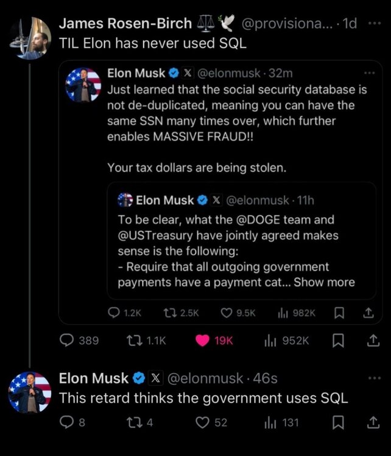Open more options on bottom Elon Musk reply
Viewport: 391px width, 456px height.
click(x=373, y=378)
